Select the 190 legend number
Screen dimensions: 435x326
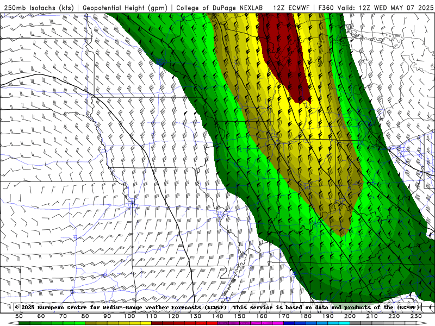coord(328,316)
